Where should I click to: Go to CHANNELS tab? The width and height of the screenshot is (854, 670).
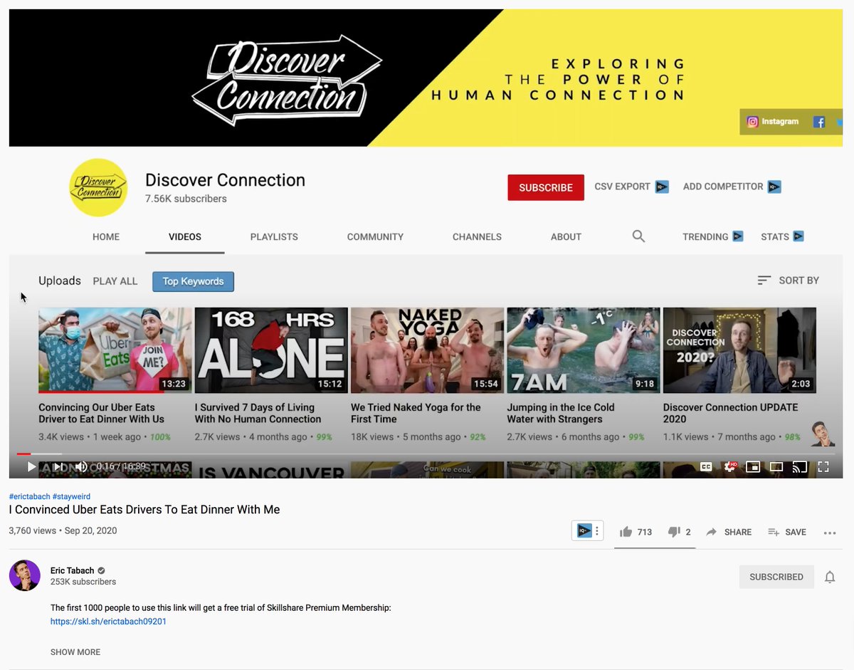(477, 236)
